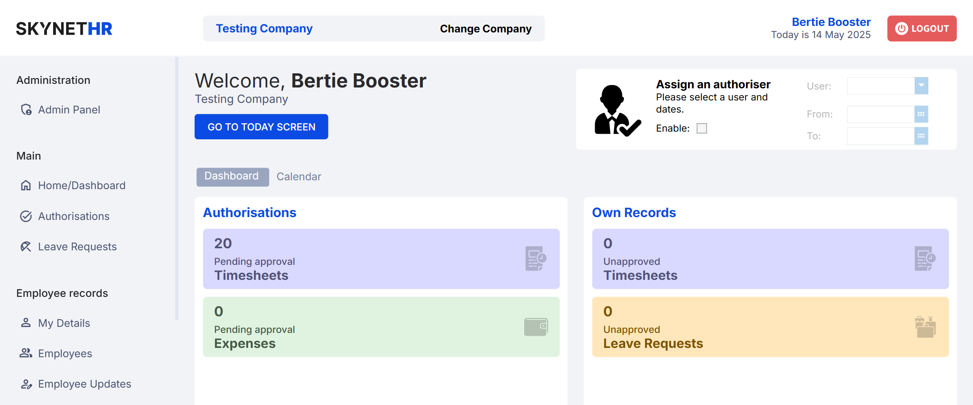
Task: Click the wallet icon on Expenses card
Action: tap(536, 327)
